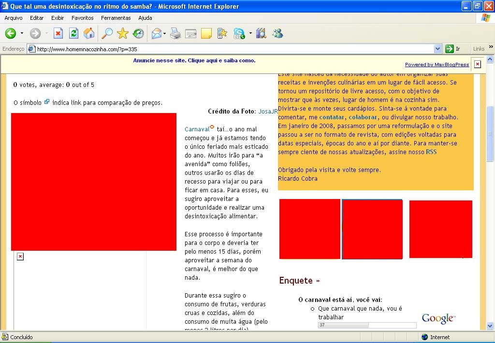This screenshot has height=343, width=495.
Task: Click the vertical scrollbar down arrow
Action: (x=490, y=326)
